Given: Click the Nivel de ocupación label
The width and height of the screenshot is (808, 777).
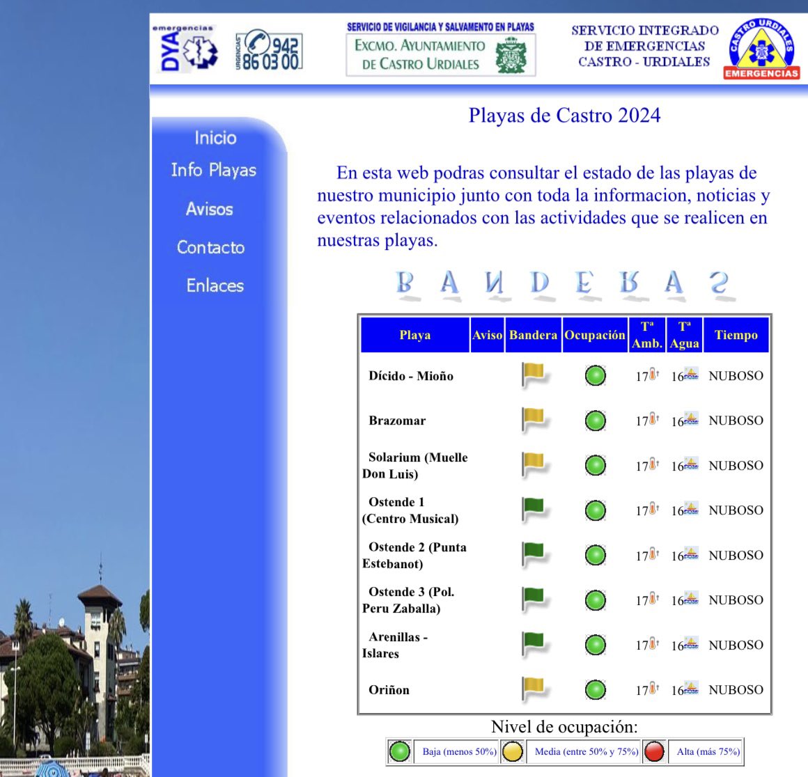Looking at the screenshot, I should [564, 727].
